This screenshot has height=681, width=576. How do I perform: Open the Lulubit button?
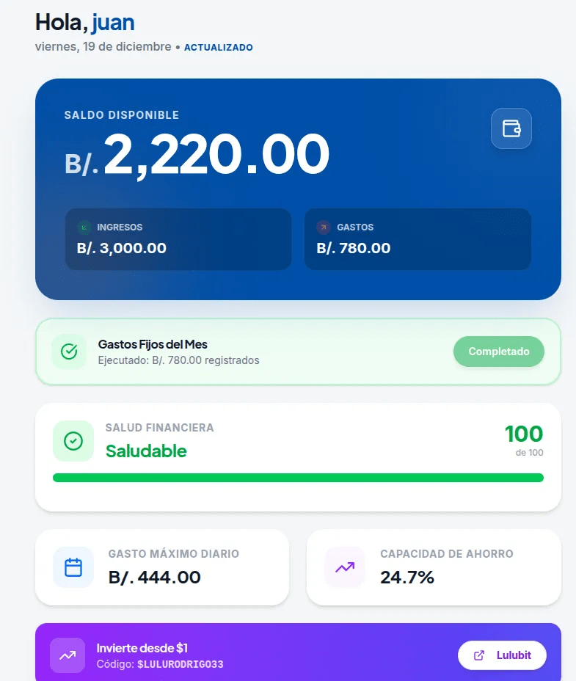(502, 655)
